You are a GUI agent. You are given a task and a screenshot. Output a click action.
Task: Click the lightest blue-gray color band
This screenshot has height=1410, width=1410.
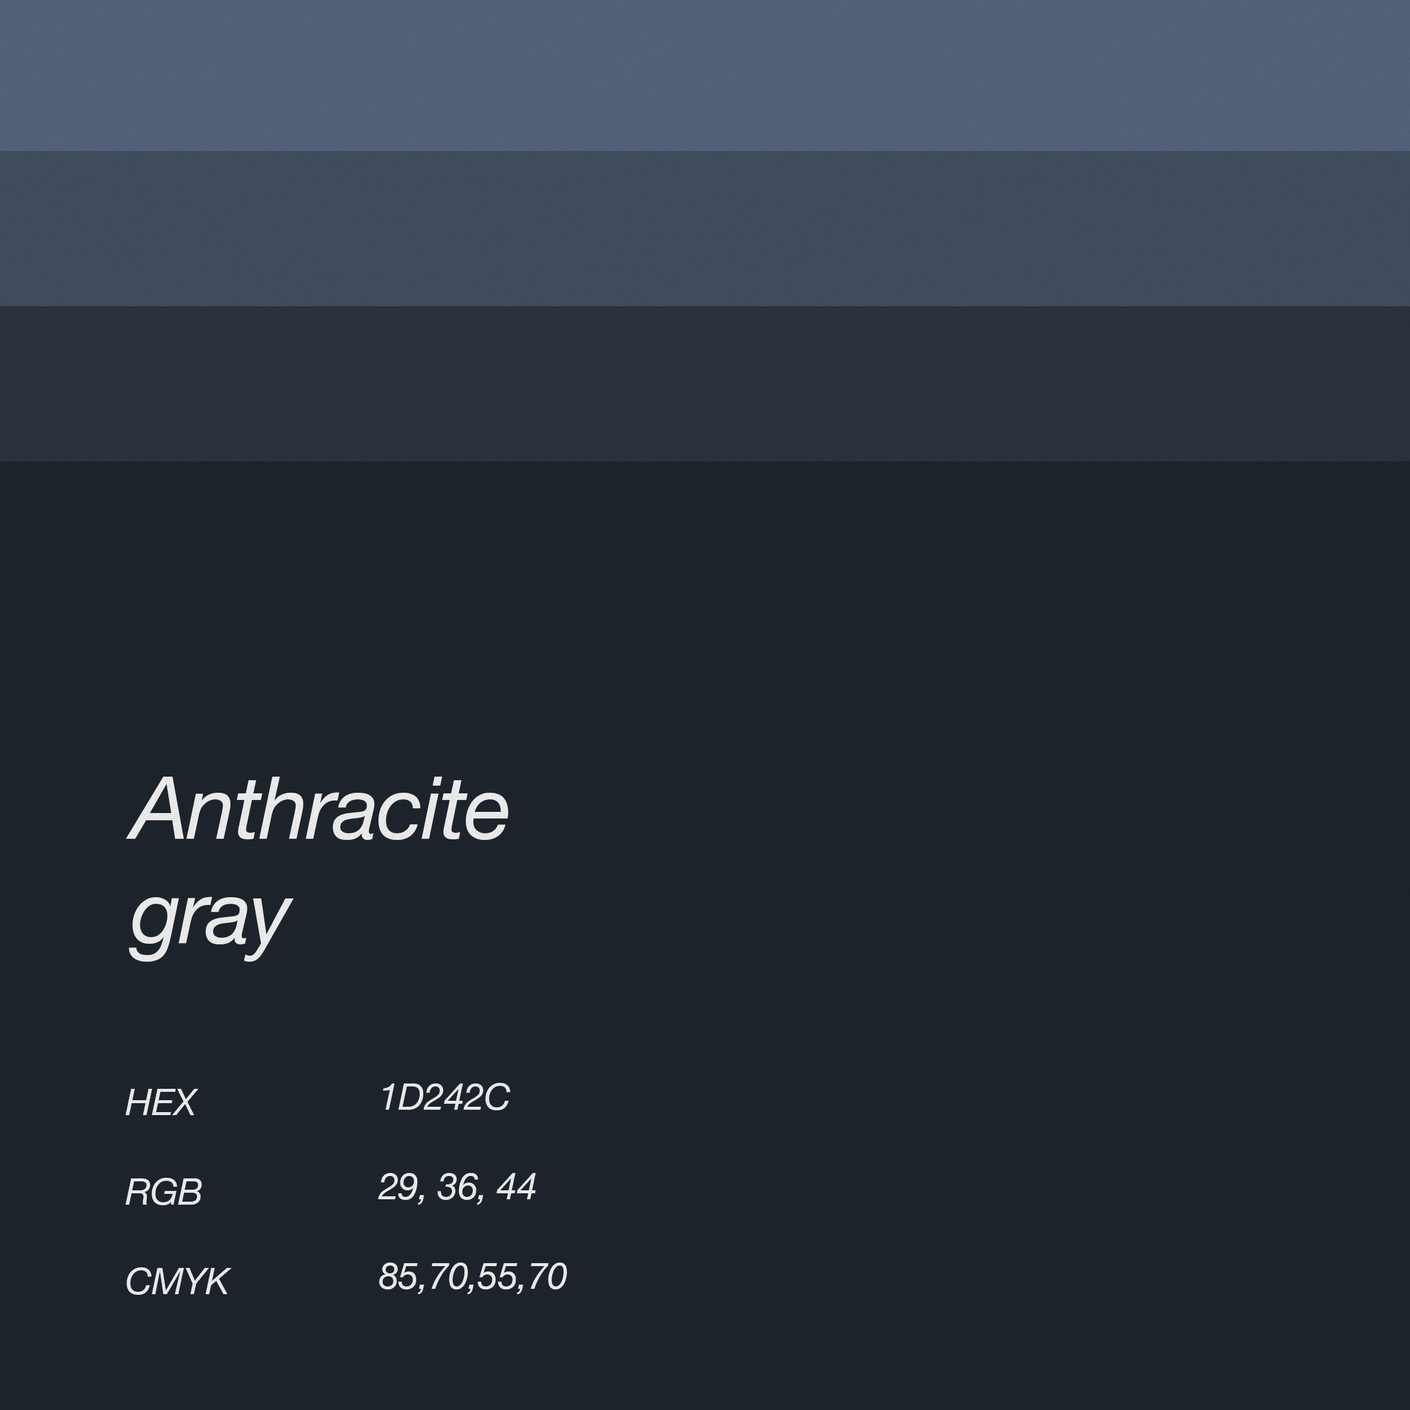(x=705, y=75)
